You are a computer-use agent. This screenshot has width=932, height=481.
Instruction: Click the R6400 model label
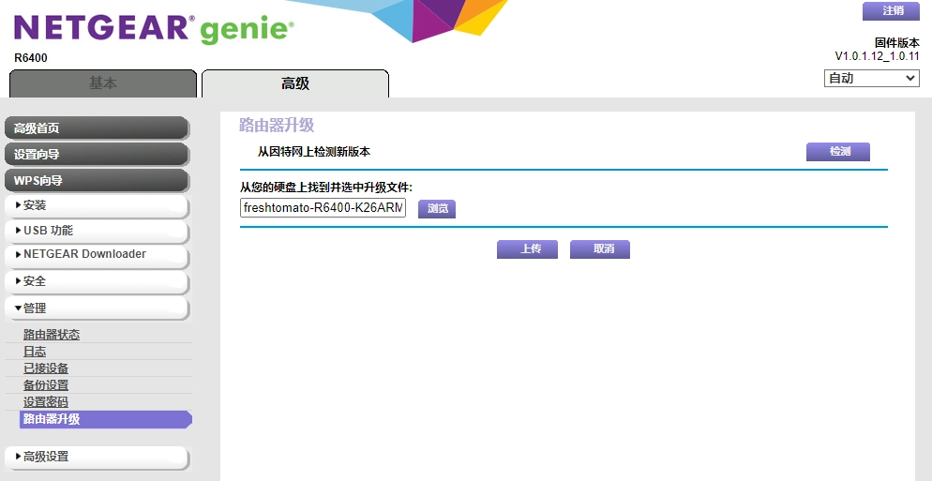(x=30, y=58)
